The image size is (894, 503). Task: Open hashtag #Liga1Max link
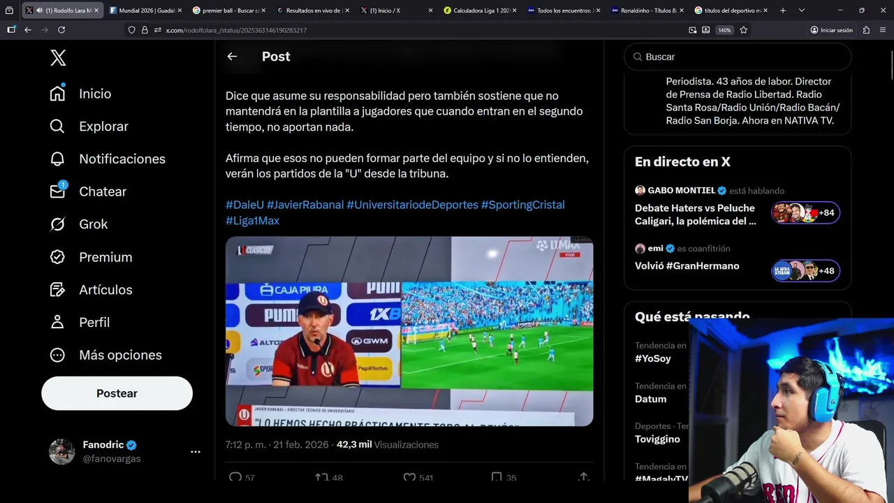pyautogui.click(x=252, y=220)
